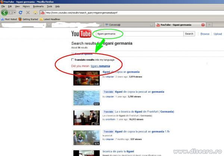Open the Most Visited bookmarks folder
The width and height of the screenshot is (224, 156).
coord(9,19)
